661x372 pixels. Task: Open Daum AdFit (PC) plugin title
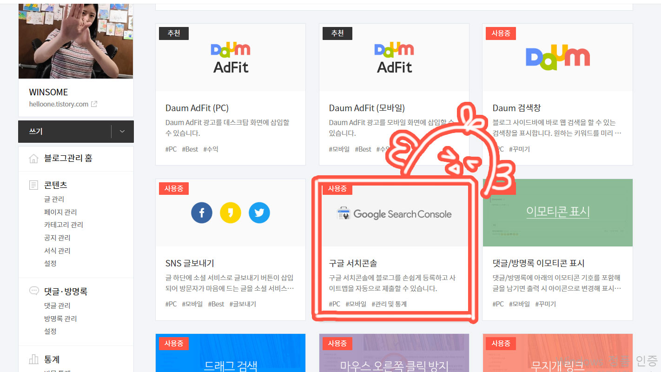197,108
